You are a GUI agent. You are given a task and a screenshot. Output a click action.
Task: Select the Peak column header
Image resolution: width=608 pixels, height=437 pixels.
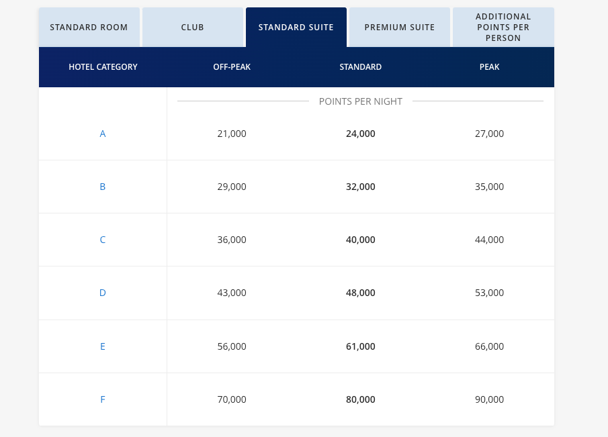tap(489, 66)
